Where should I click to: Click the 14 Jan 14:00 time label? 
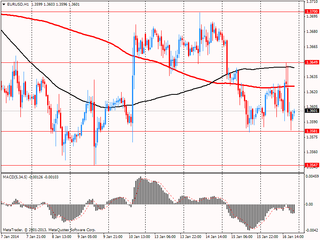[x=216, y=237]
